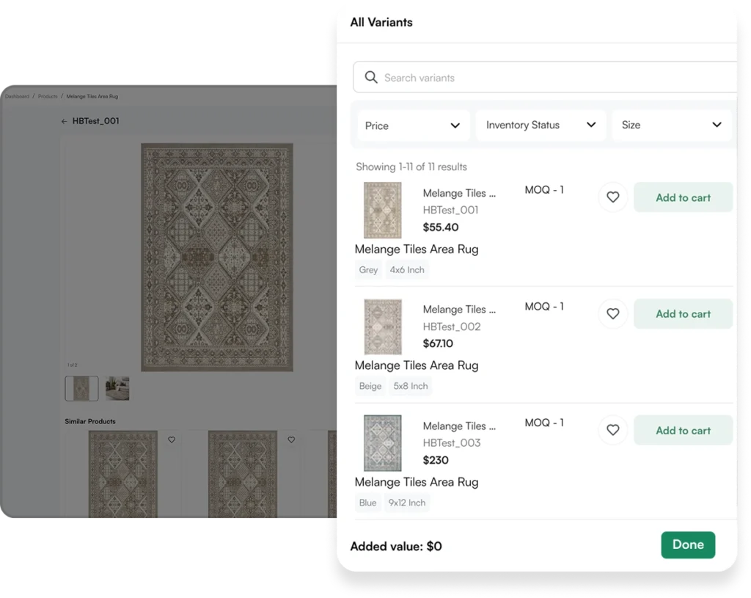The height and width of the screenshot is (598, 751).
Task: Click the back arrow beside HBTest_001
Action: [64, 122]
